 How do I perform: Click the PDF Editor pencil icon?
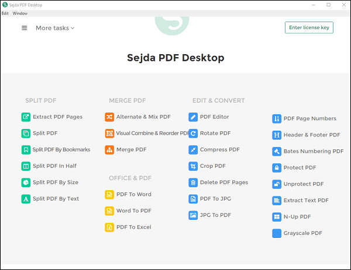coord(193,117)
